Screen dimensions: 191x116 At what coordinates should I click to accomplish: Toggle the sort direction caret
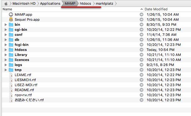142,9
